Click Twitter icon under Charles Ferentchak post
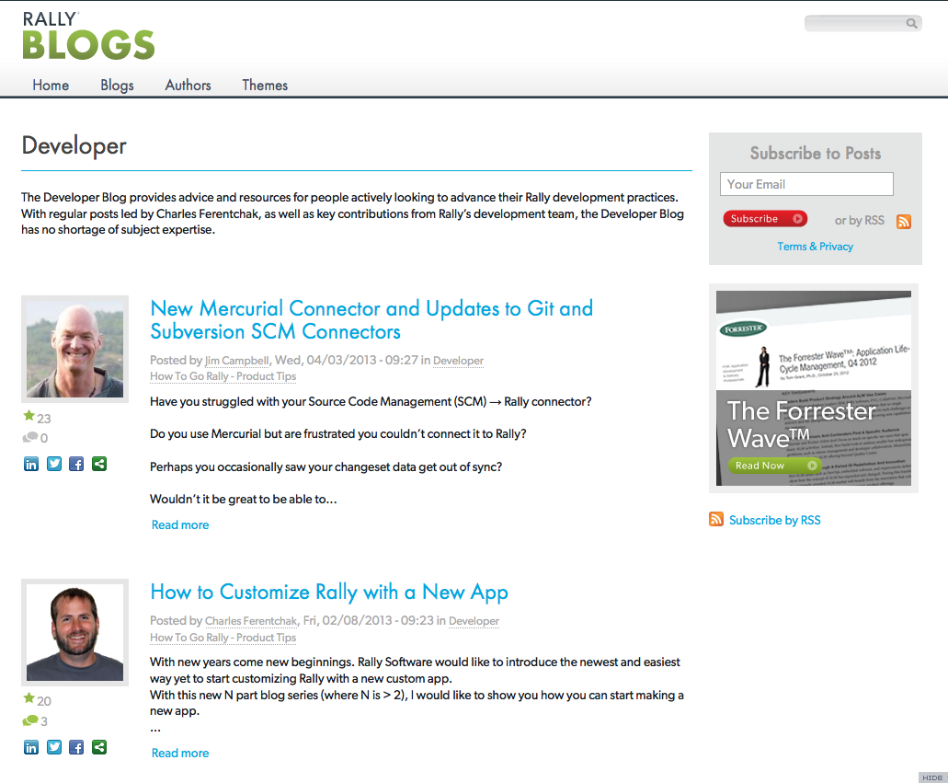 click(x=54, y=747)
